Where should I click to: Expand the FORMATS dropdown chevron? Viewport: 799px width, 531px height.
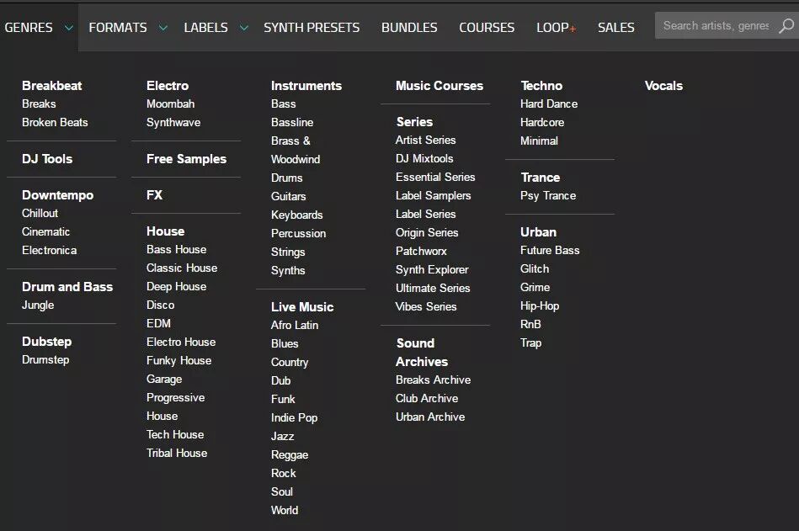pyautogui.click(x=163, y=28)
